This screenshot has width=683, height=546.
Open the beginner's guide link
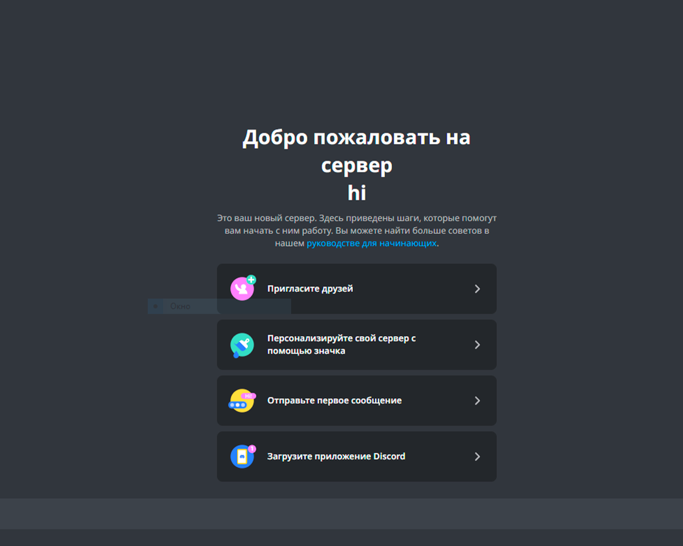[x=372, y=243]
